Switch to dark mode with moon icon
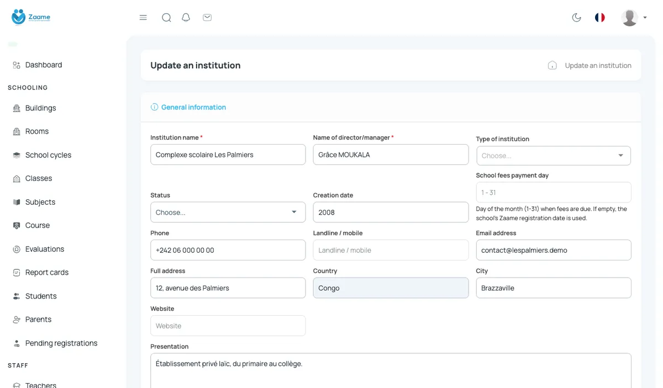 576,18
